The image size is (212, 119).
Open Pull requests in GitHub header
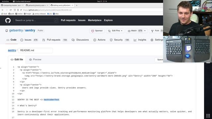[68, 20]
